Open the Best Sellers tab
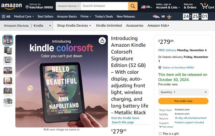This screenshot has height=136, width=215. (46, 16)
